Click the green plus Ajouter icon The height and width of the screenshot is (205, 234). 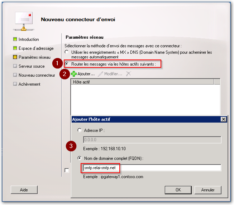(73, 74)
